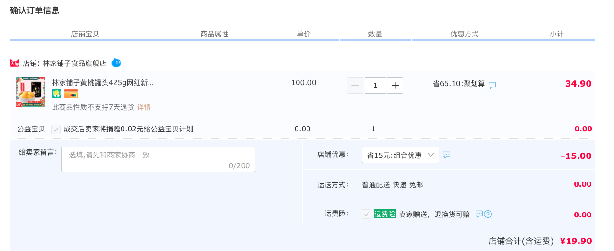The image size is (614, 251).
Task: Click the 给卖家留言 message text box
Action: tap(158, 159)
